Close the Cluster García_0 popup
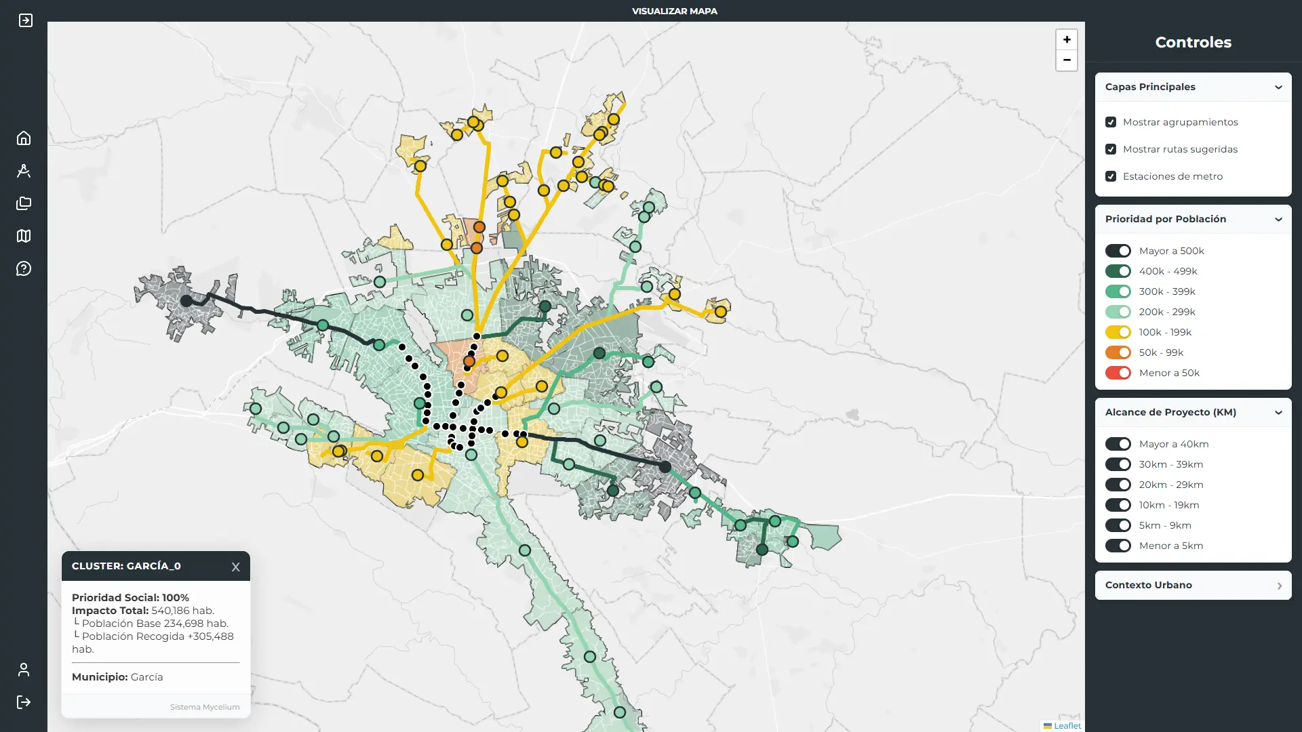 pyautogui.click(x=235, y=567)
